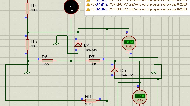Select resistor R5 18K component

(x=28, y=45)
